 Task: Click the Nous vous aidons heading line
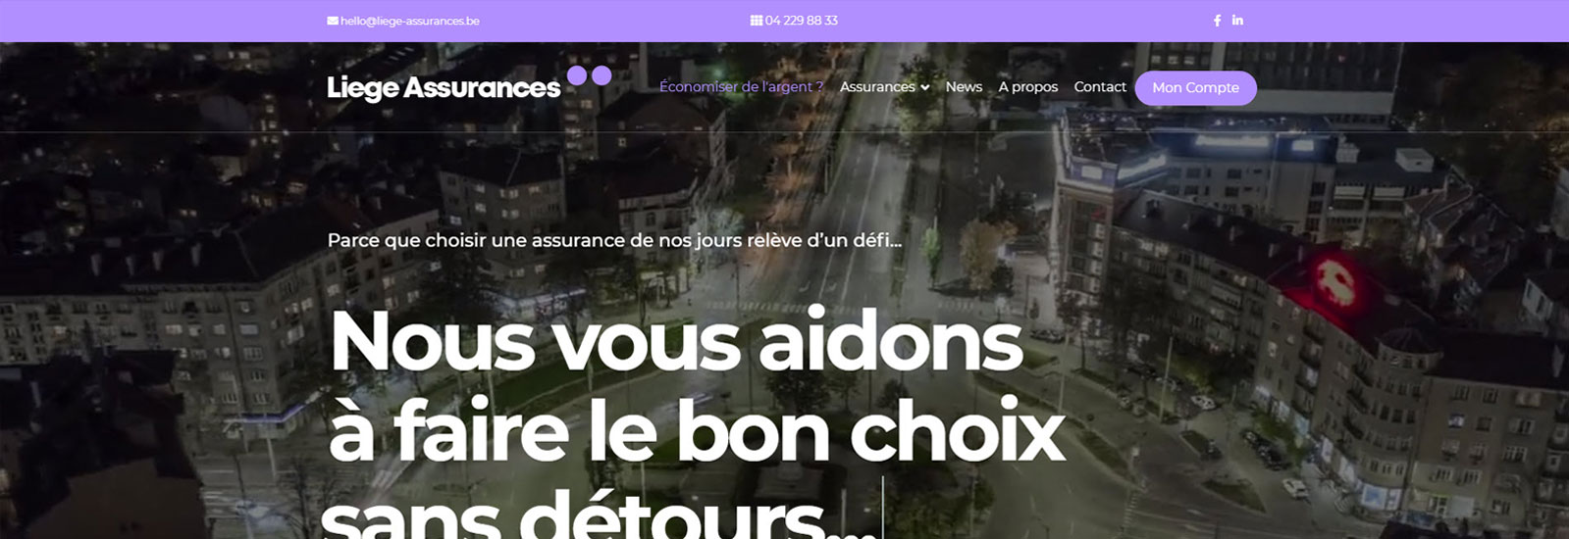[x=676, y=341]
